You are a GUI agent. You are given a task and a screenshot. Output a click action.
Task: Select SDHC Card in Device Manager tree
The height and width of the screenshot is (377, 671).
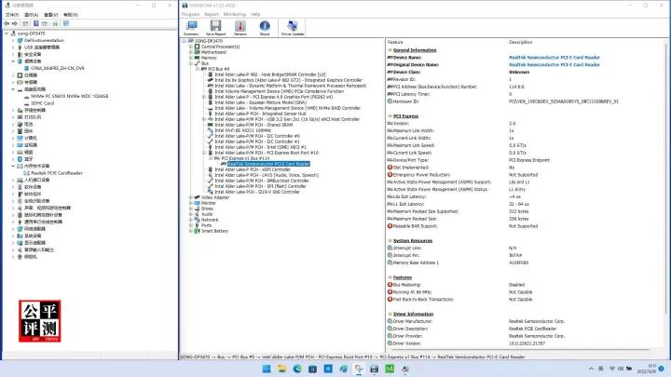point(43,102)
